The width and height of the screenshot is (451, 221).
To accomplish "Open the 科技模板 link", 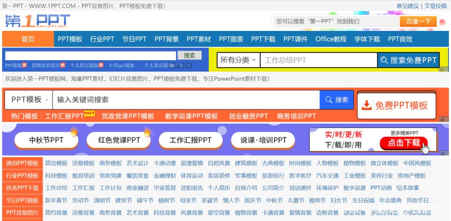I will [x=56, y=175].
